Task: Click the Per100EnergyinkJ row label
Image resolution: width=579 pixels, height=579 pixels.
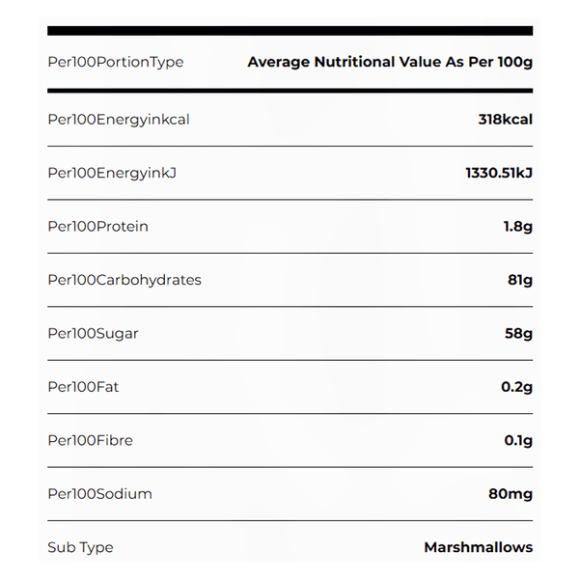Action: click(112, 173)
